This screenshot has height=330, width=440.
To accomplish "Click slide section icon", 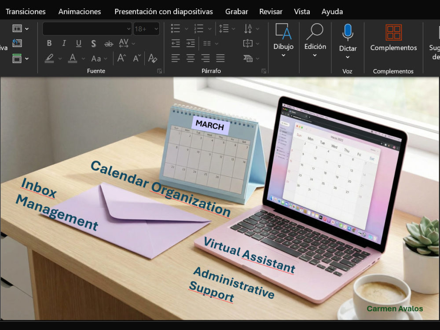I will click(17, 59).
